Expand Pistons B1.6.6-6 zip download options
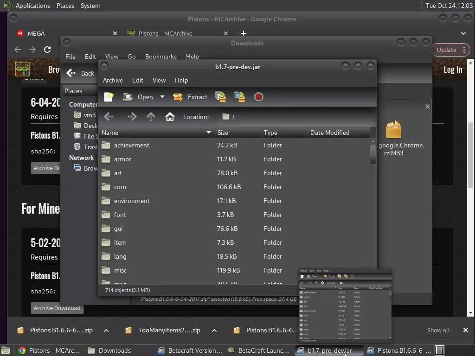Image resolution: width=475 pixels, height=356 pixels. pos(106,330)
